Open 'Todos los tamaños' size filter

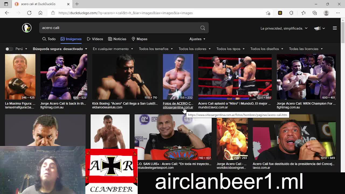point(156,49)
